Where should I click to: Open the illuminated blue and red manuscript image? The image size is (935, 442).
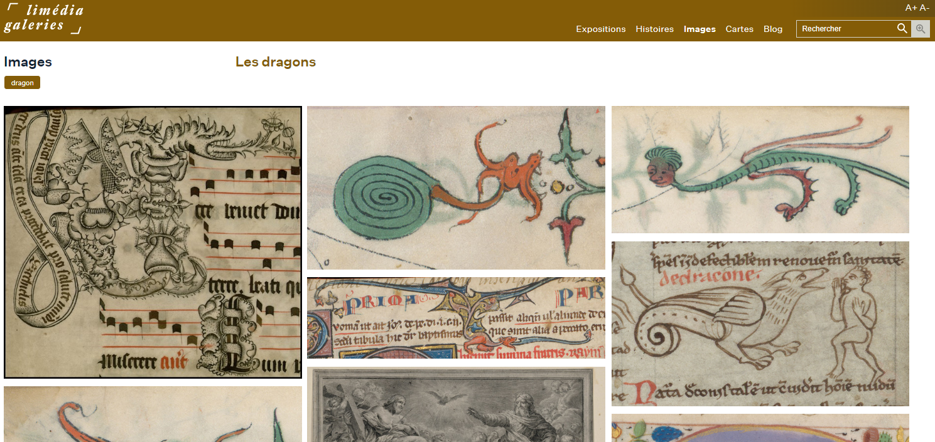click(x=456, y=318)
